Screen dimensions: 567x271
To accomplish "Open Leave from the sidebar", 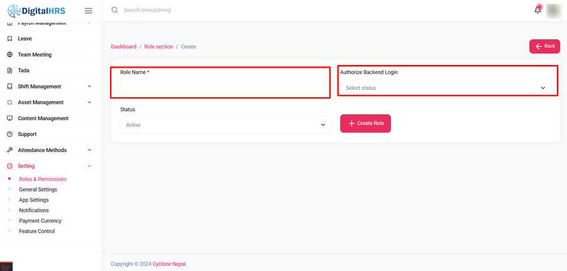I will 25,39.
